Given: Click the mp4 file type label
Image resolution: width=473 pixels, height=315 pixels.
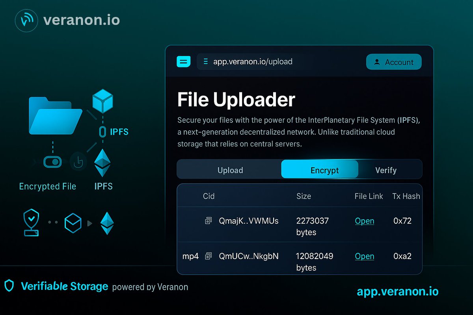Looking at the screenshot, I should pyautogui.click(x=191, y=257).
